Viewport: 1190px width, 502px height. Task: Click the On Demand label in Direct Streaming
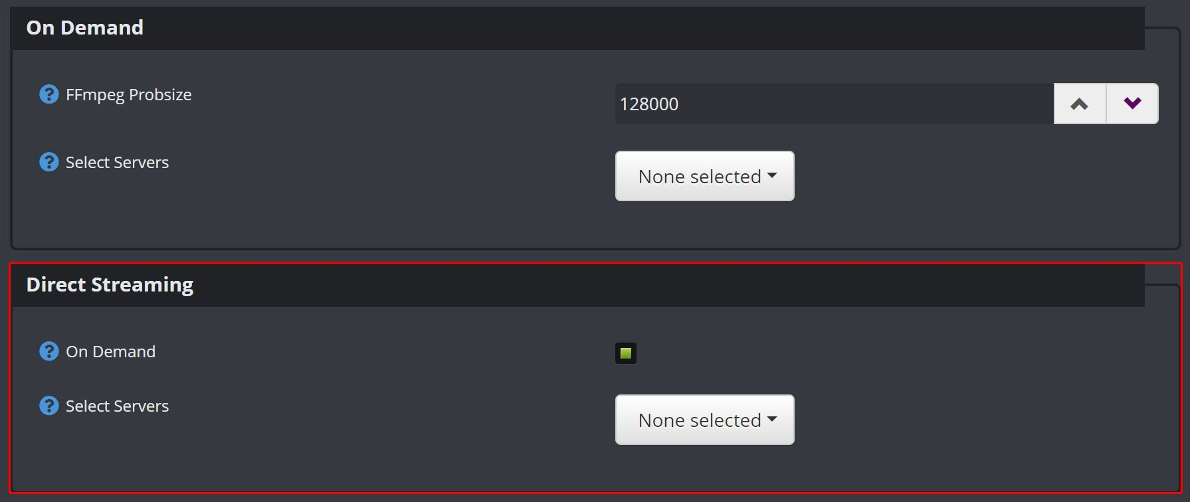point(110,351)
